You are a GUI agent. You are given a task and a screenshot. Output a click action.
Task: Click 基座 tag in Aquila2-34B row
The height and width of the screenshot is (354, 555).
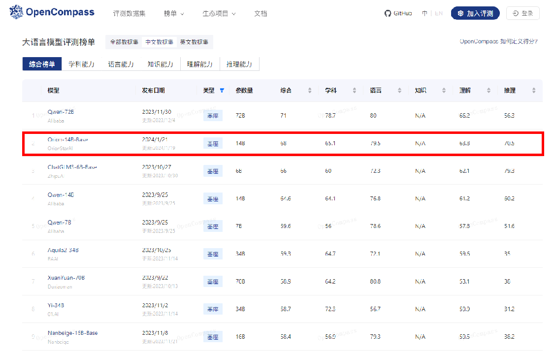[213, 254]
